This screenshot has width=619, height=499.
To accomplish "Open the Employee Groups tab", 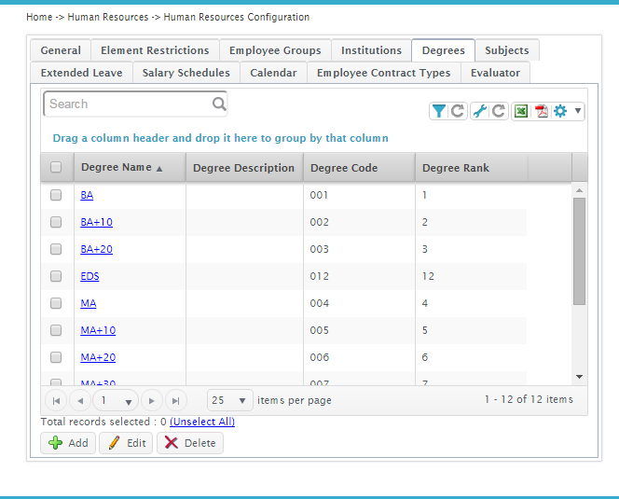I will [x=275, y=50].
